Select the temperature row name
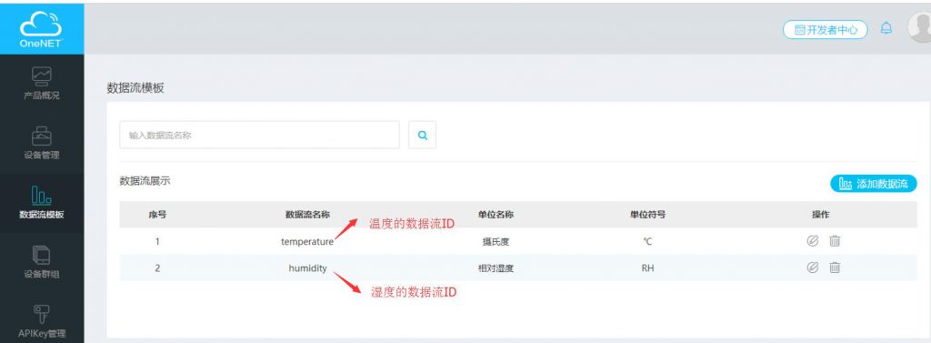The height and width of the screenshot is (343, 931). click(307, 242)
